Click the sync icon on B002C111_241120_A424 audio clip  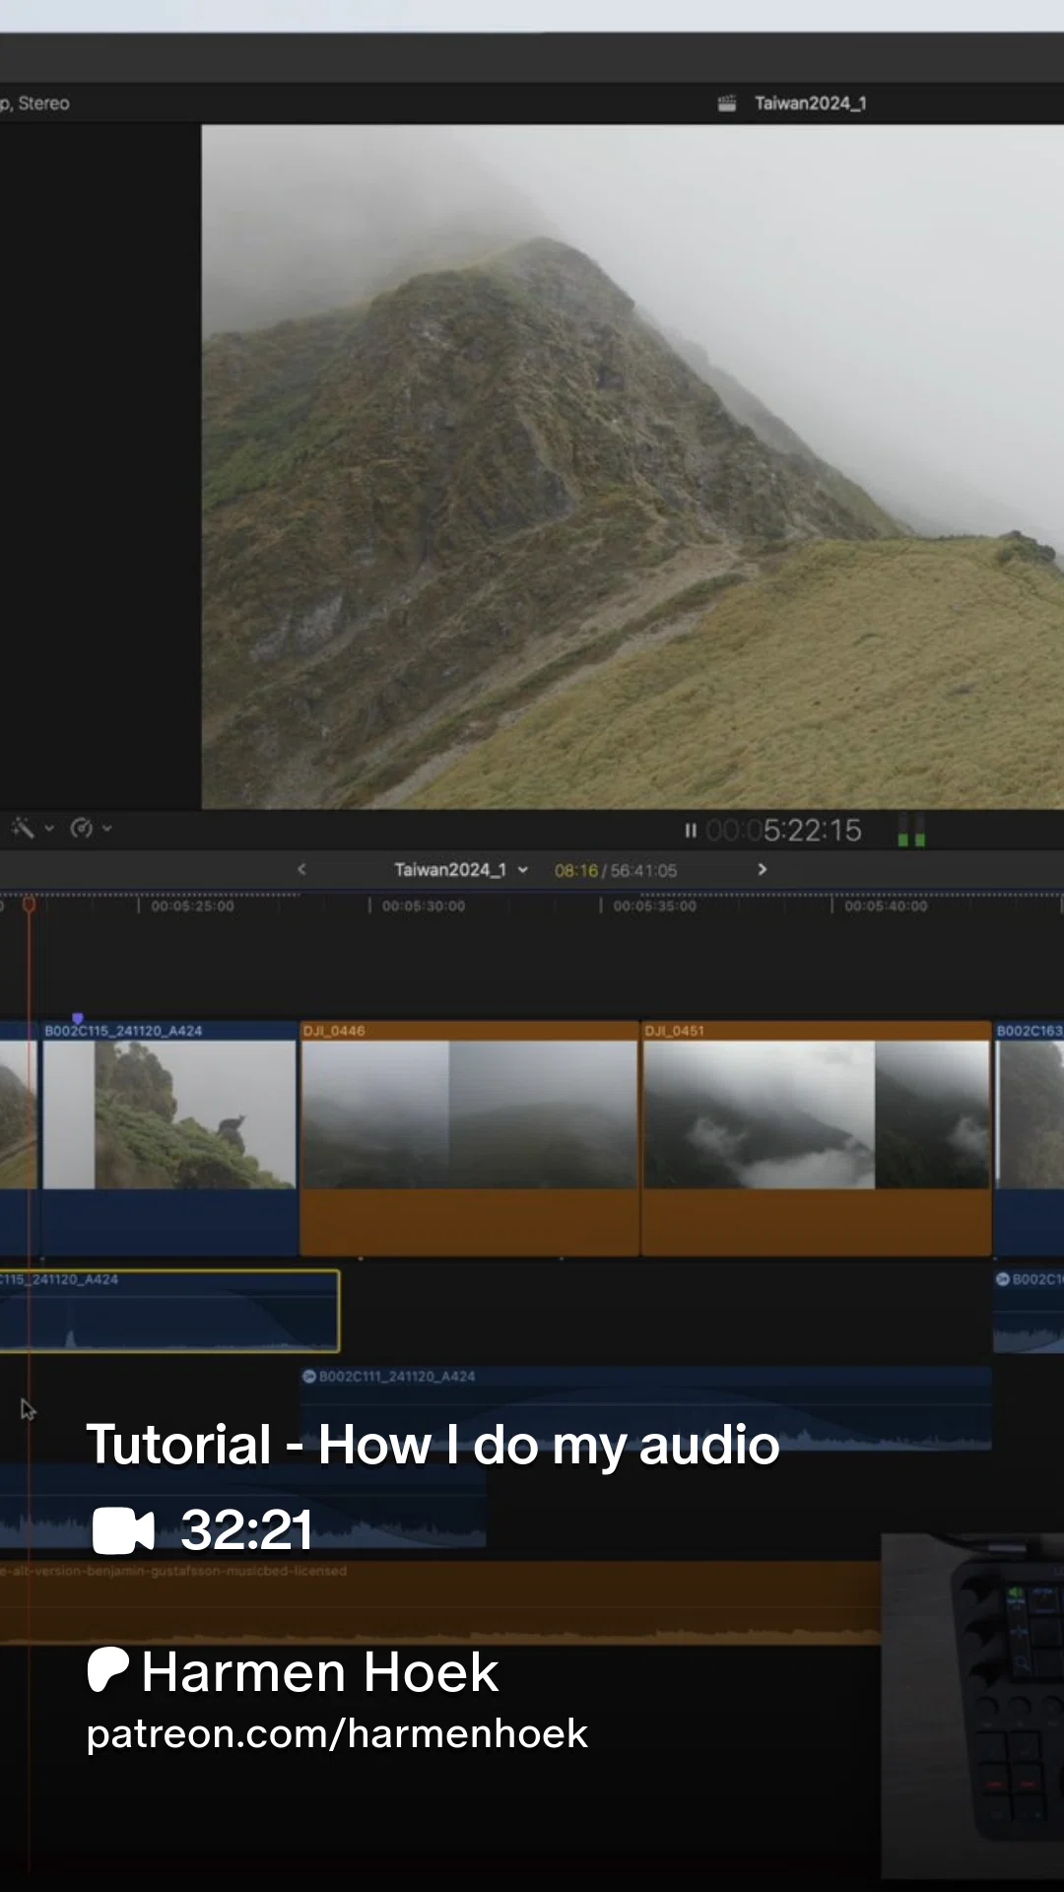coord(309,1376)
